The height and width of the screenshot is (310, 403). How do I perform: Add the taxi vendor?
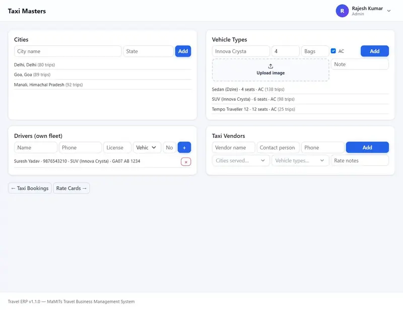(367, 147)
